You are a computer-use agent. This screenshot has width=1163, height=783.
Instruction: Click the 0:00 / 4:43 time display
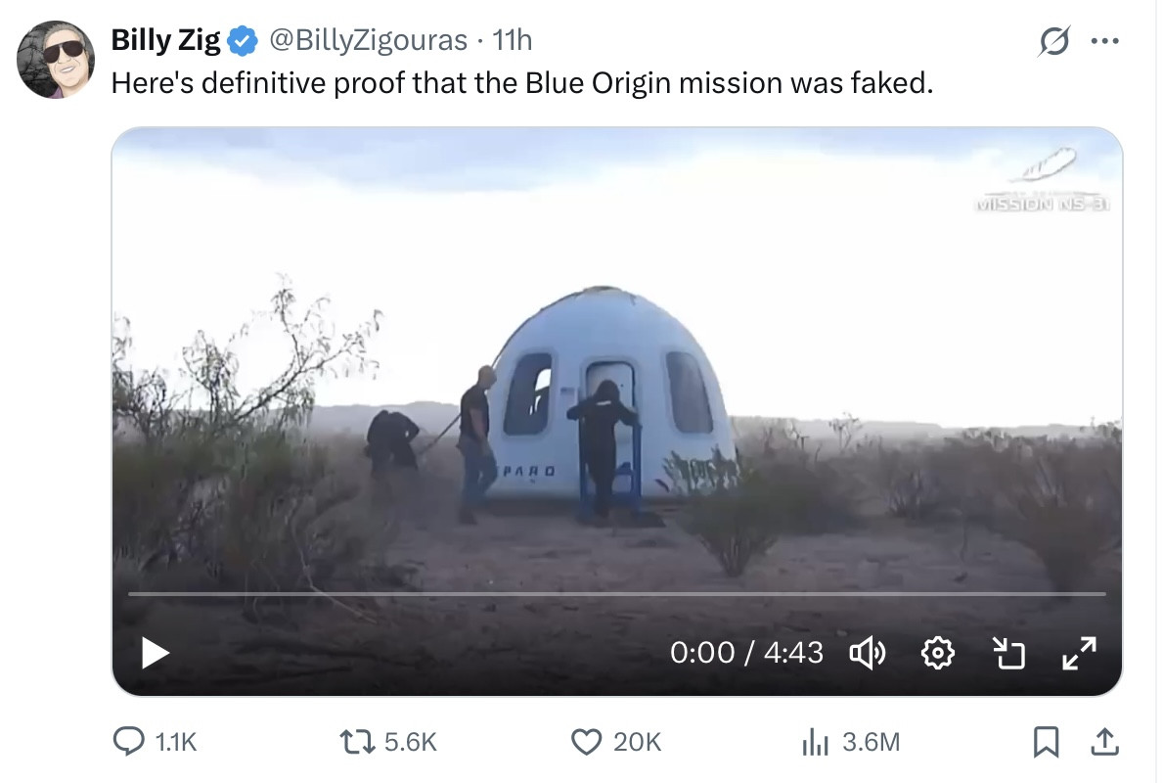pyautogui.click(x=746, y=653)
